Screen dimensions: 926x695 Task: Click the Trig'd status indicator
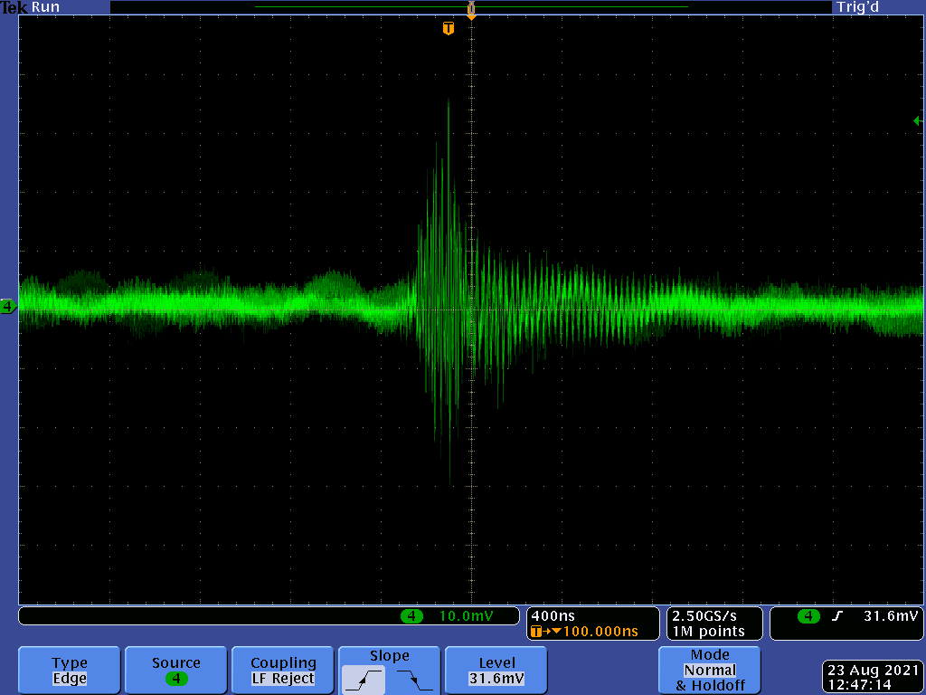[x=857, y=7]
